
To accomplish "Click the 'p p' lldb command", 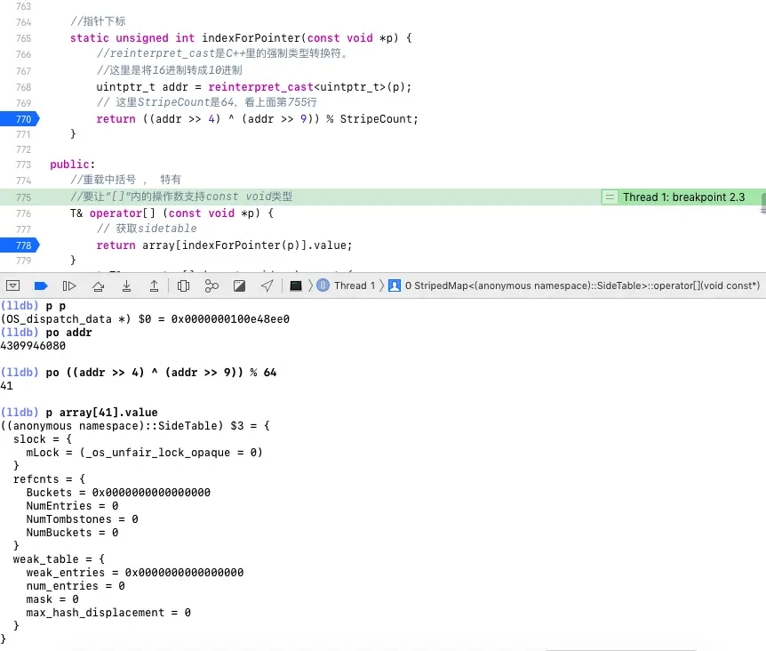I will click(56, 306).
